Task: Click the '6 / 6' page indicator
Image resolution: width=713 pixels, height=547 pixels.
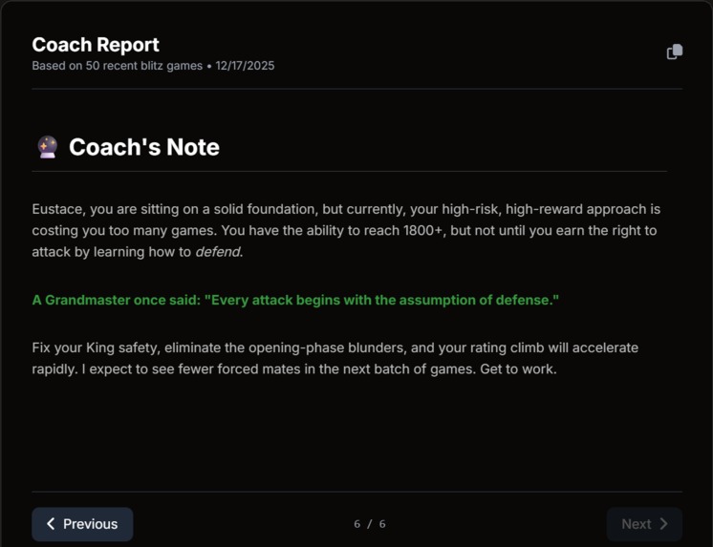Action: tap(370, 524)
